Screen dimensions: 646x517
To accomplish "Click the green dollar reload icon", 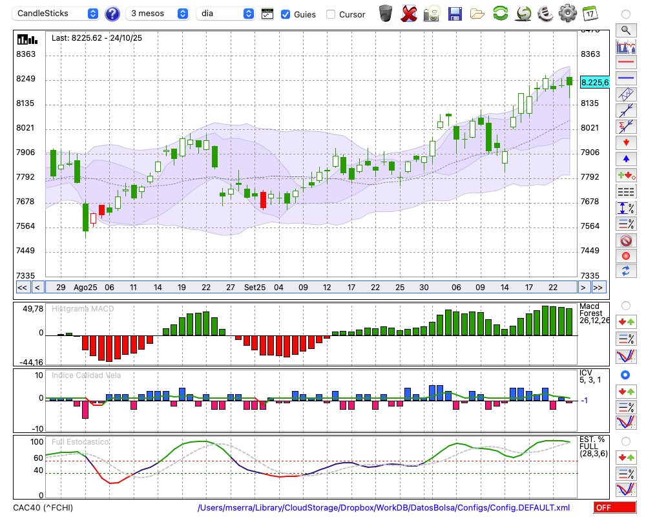I will (523, 13).
